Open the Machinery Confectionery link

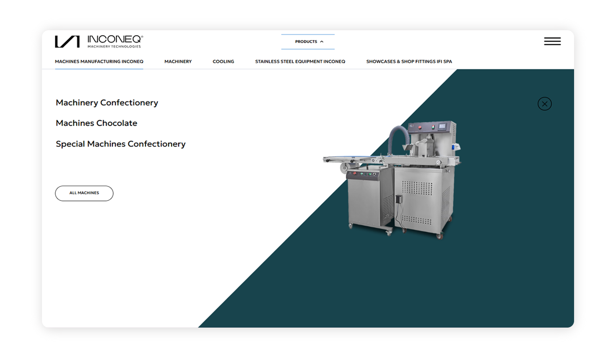click(107, 102)
